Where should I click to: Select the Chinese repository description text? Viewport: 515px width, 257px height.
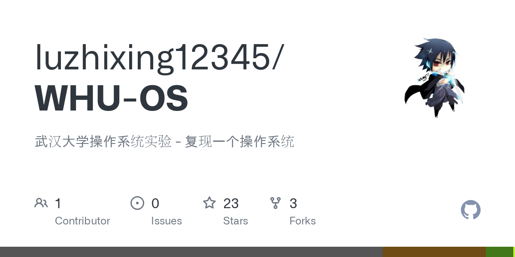pyautogui.click(x=164, y=141)
